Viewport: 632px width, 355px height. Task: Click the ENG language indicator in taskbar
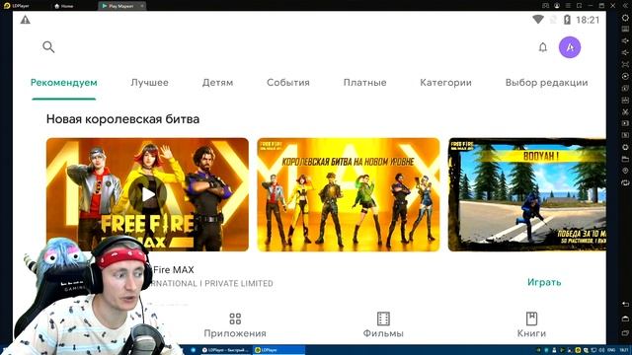pyautogui.click(x=611, y=350)
